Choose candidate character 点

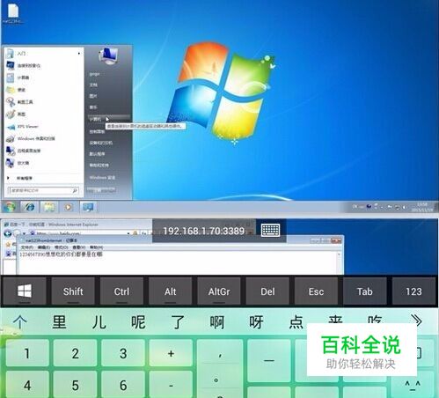coord(296,322)
